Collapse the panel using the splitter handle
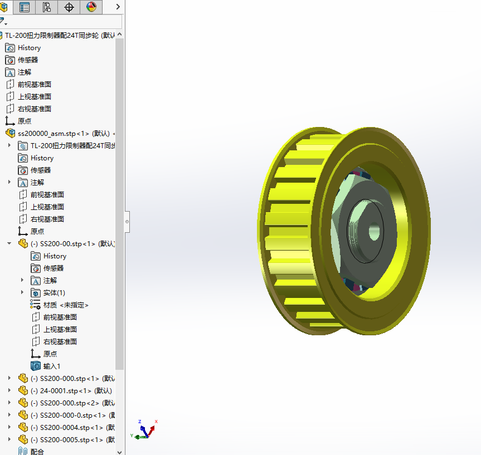 click(127, 222)
